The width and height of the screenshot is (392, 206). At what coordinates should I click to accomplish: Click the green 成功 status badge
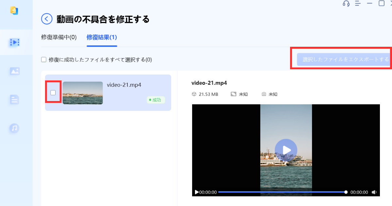tap(156, 100)
